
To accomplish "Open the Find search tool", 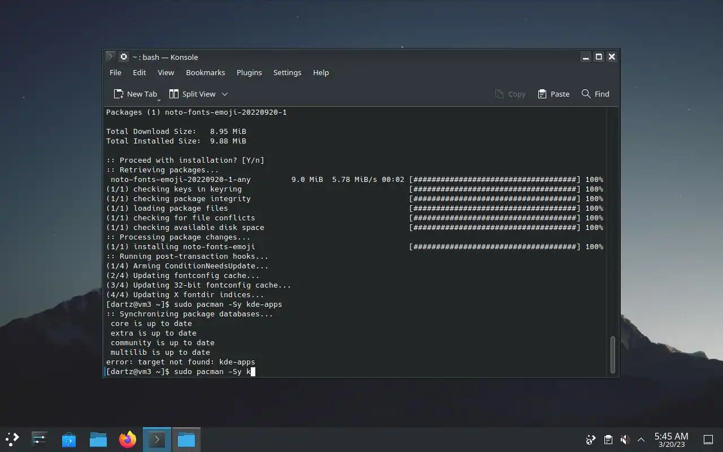I will pyautogui.click(x=595, y=94).
